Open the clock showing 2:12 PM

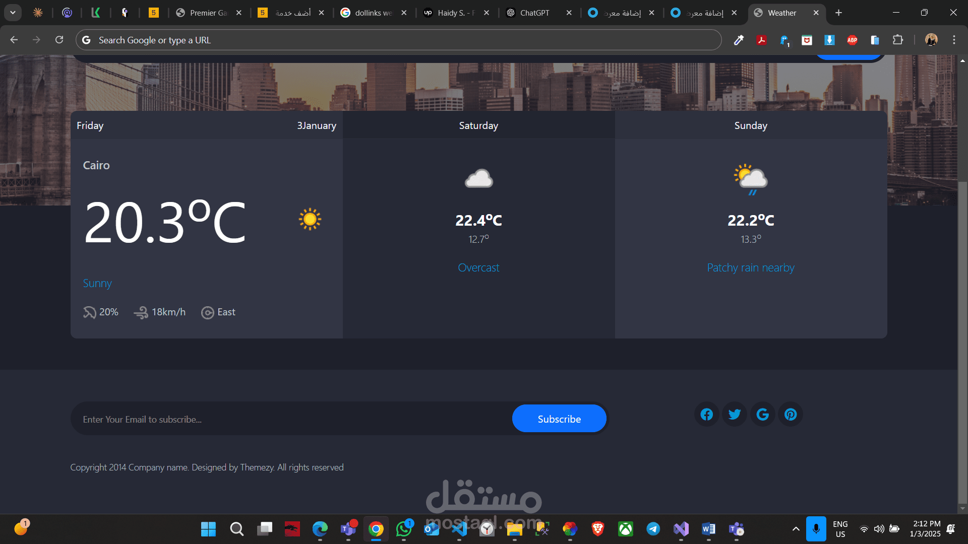pos(925,529)
